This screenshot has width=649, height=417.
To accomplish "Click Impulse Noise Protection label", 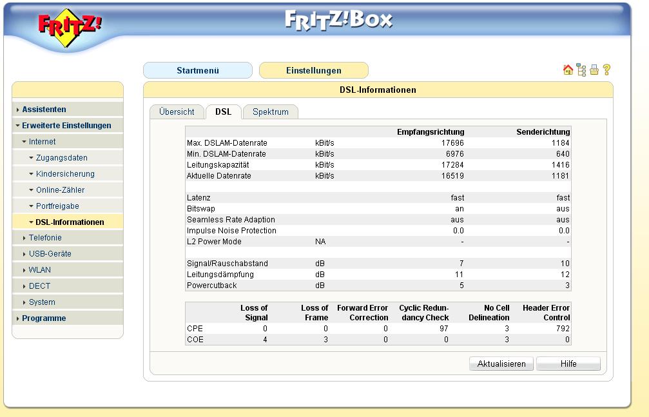I will (x=231, y=231).
